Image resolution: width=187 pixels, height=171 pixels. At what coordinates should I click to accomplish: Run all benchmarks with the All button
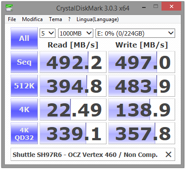pyautogui.click(x=24, y=38)
